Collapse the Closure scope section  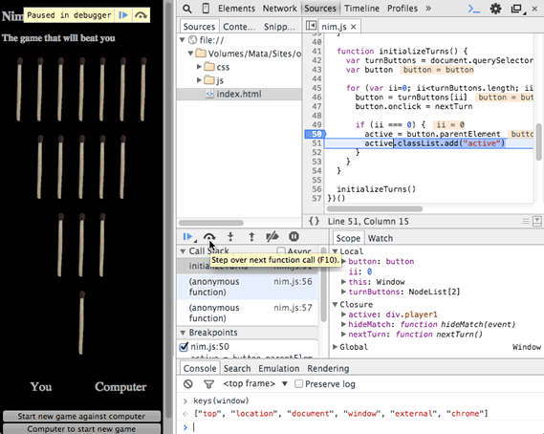pyautogui.click(x=336, y=304)
